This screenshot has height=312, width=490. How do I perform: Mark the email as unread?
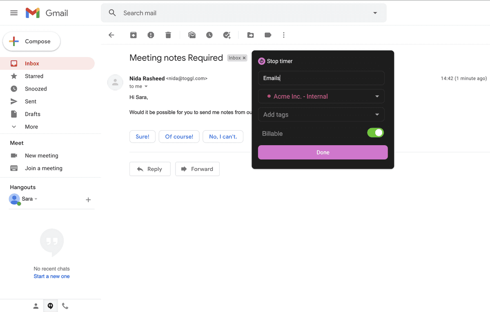(x=192, y=35)
